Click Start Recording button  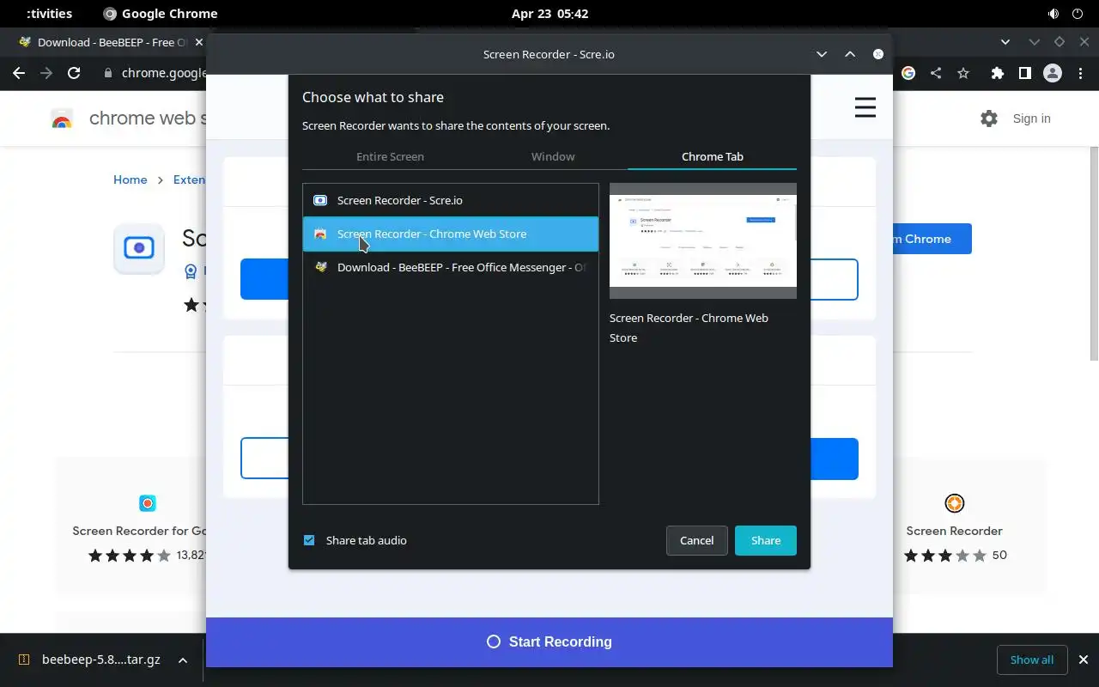pyautogui.click(x=549, y=641)
